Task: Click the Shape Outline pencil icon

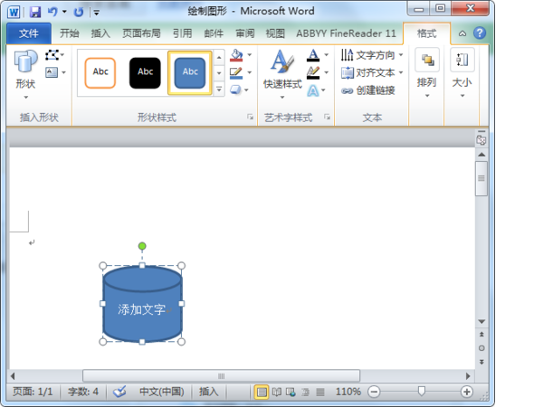Action: point(236,73)
